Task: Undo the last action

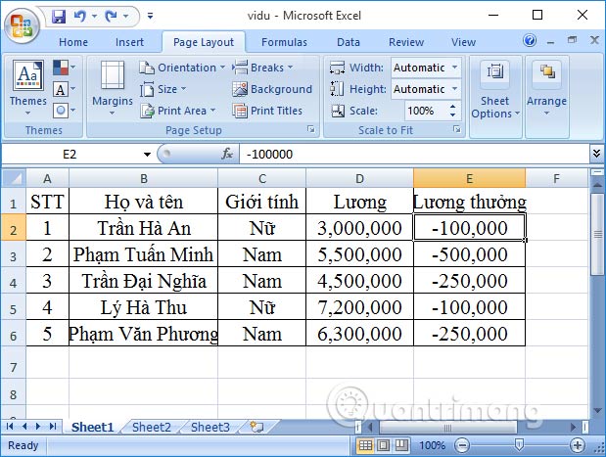Action: (x=80, y=16)
